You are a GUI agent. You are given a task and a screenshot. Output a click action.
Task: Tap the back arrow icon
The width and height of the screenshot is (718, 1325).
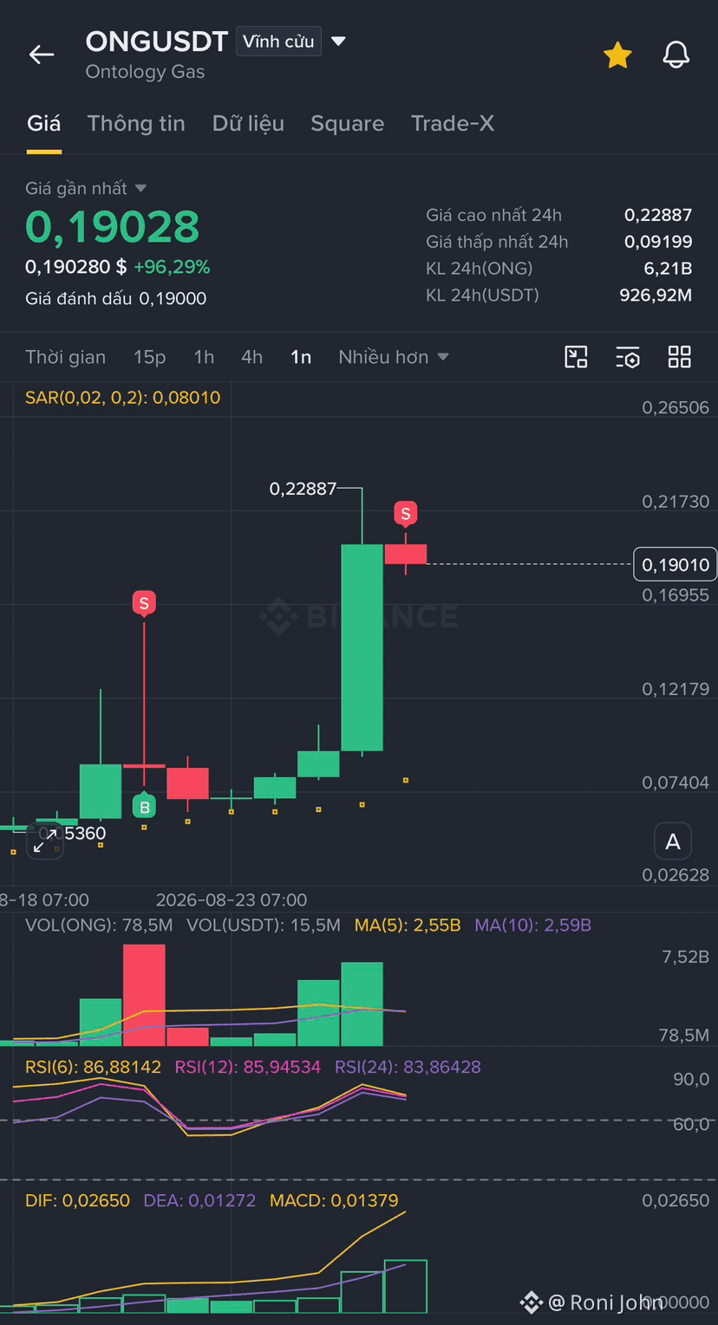click(42, 55)
